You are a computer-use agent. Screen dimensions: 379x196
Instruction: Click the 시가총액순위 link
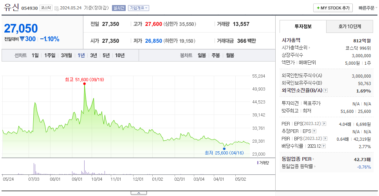tap(294, 48)
